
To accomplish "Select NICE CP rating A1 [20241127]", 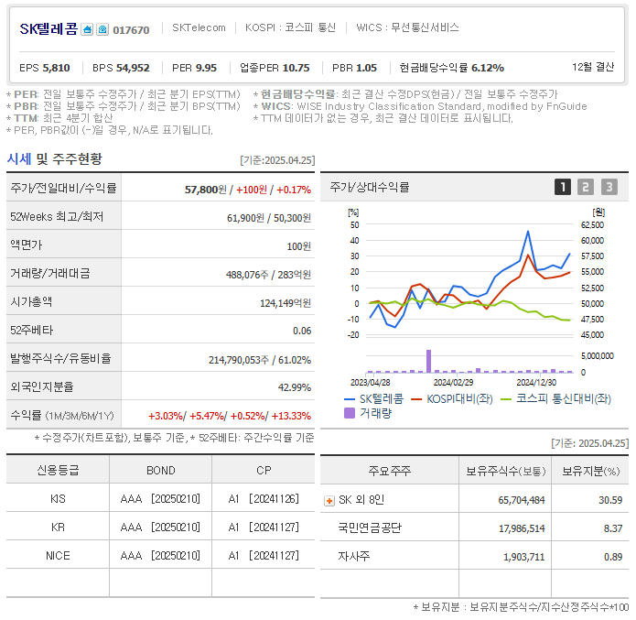I will [x=264, y=556].
